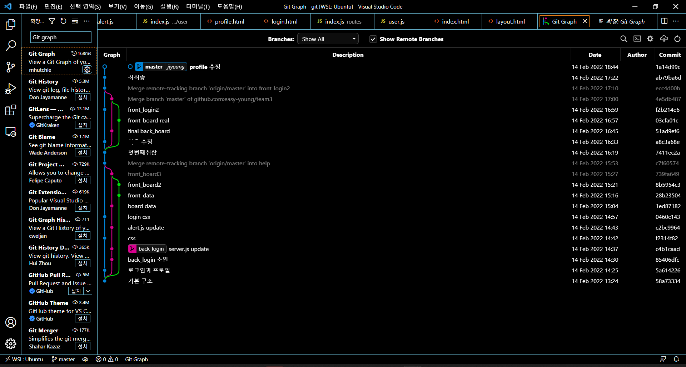Click the WSL: Ubuntu remote indicator
686x367 pixels.
(24, 359)
